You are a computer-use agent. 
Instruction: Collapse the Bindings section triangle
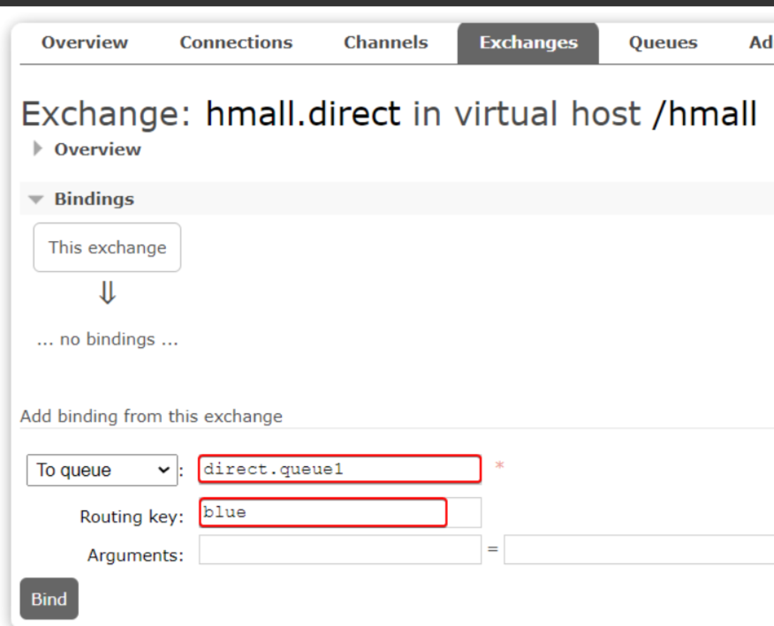click(36, 200)
